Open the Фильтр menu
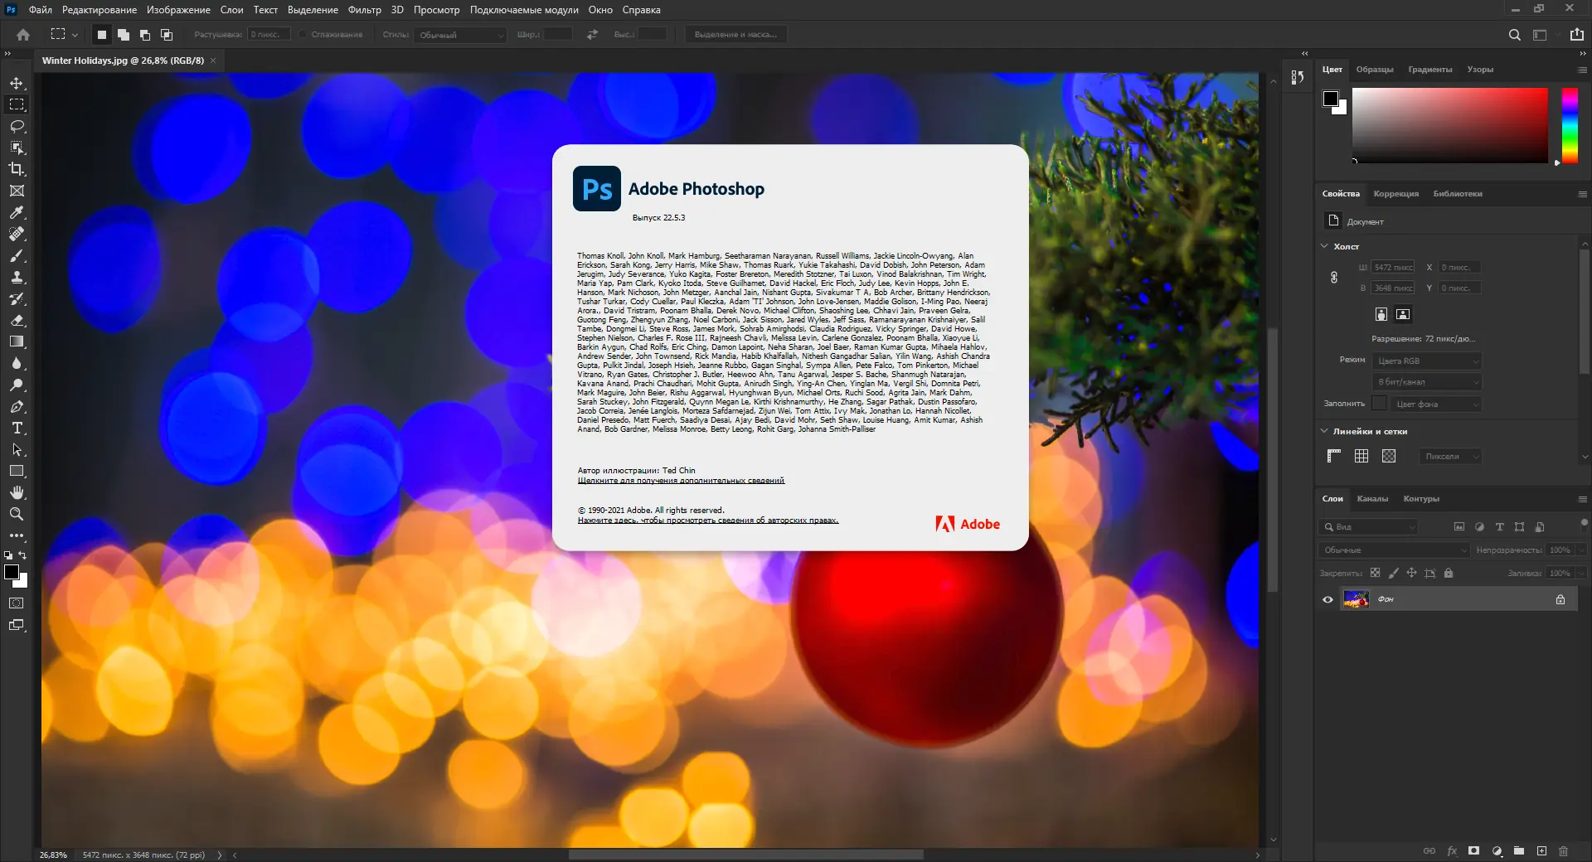 coord(363,10)
